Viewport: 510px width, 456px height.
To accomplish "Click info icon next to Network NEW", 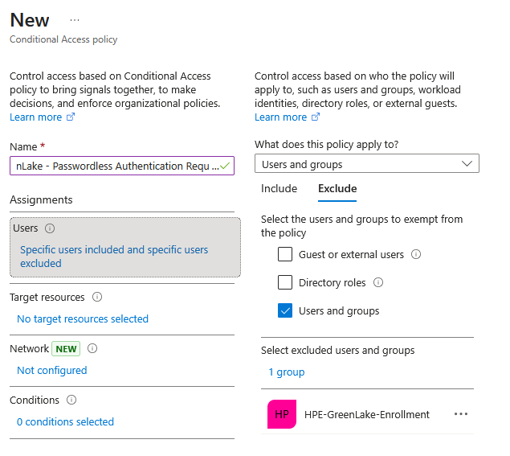I will pos(92,349).
